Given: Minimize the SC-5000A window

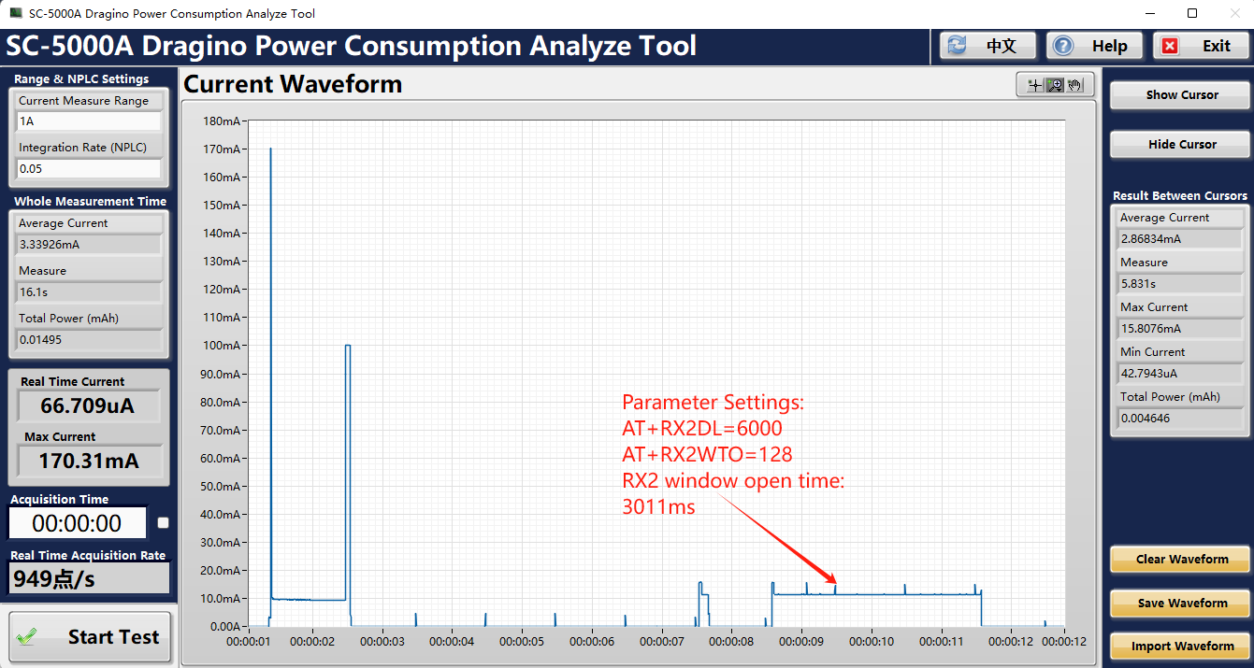Looking at the screenshot, I should click(1150, 13).
